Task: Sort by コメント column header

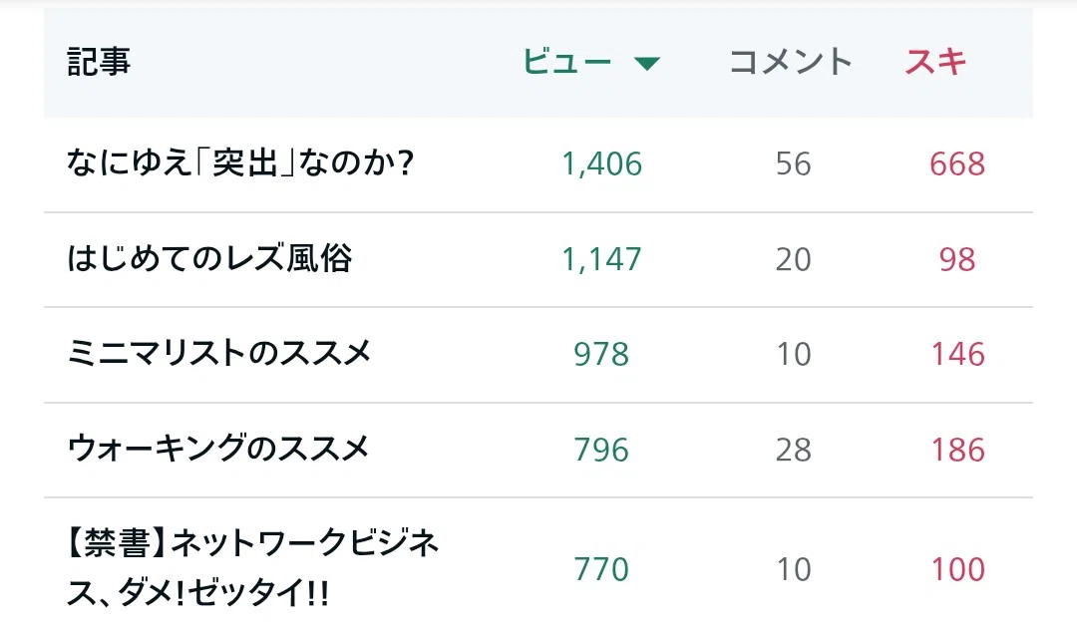Action: coord(790,62)
